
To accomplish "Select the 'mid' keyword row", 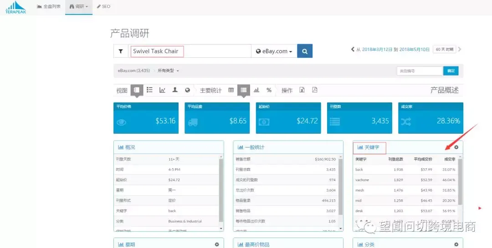I will coord(405,201).
